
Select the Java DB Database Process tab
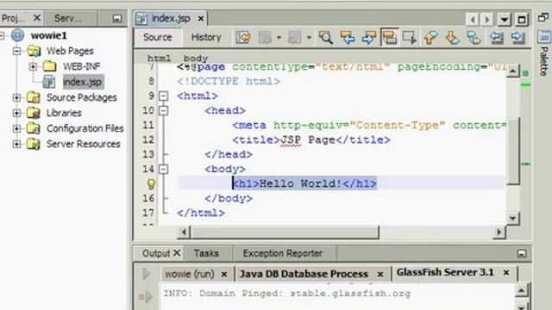pos(304,274)
